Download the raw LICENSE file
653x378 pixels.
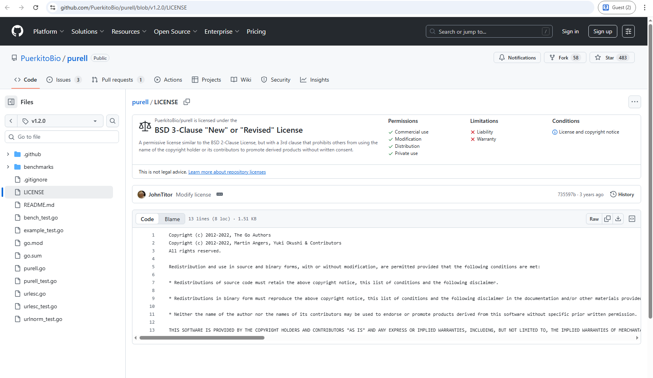tap(618, 219)
